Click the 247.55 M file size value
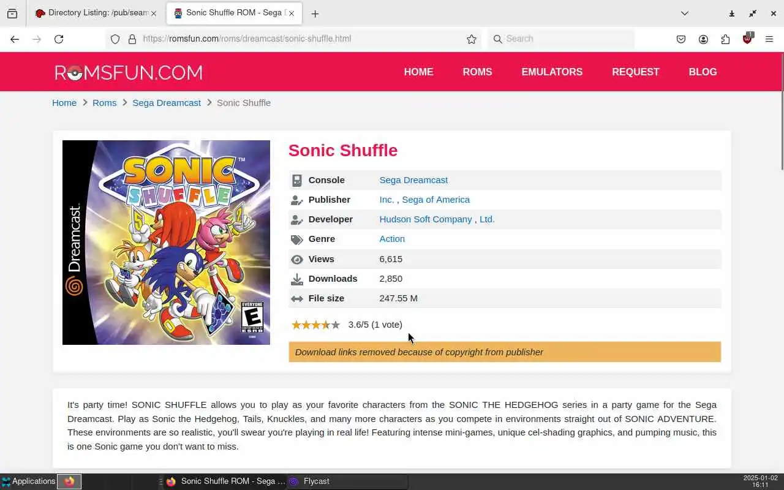 tap(398, 298)
